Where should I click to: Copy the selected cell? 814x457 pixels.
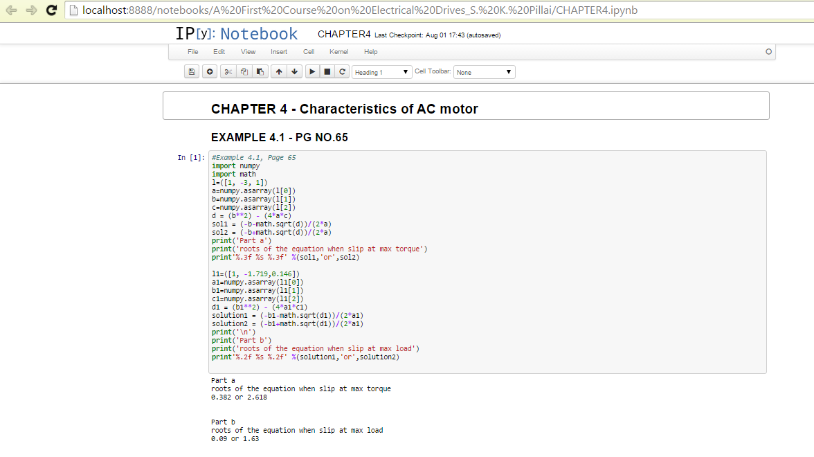click(244, 72)
